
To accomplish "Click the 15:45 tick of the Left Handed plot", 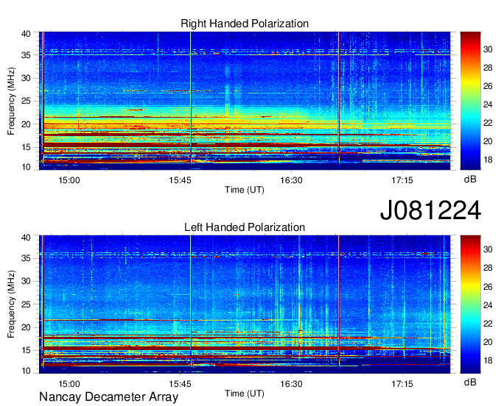I will (x=181, y=384).
